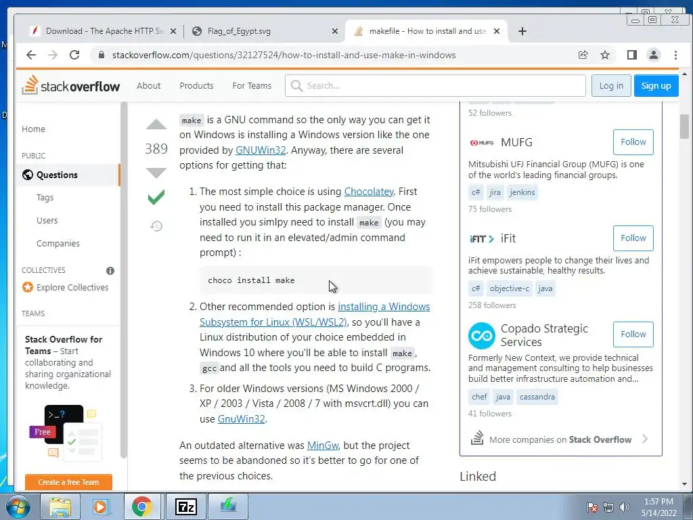Open Windows Start menu
This screenshot has height=520, width=693.
coord(18,506)
